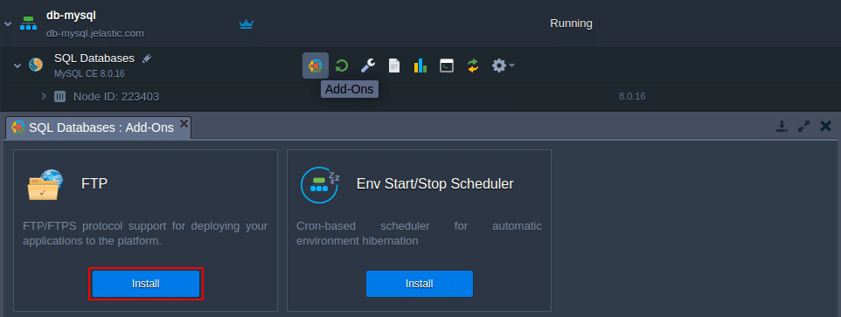Viewport: 841px width, 317px height.
Task: Click the Running status text
Action: 571,24
